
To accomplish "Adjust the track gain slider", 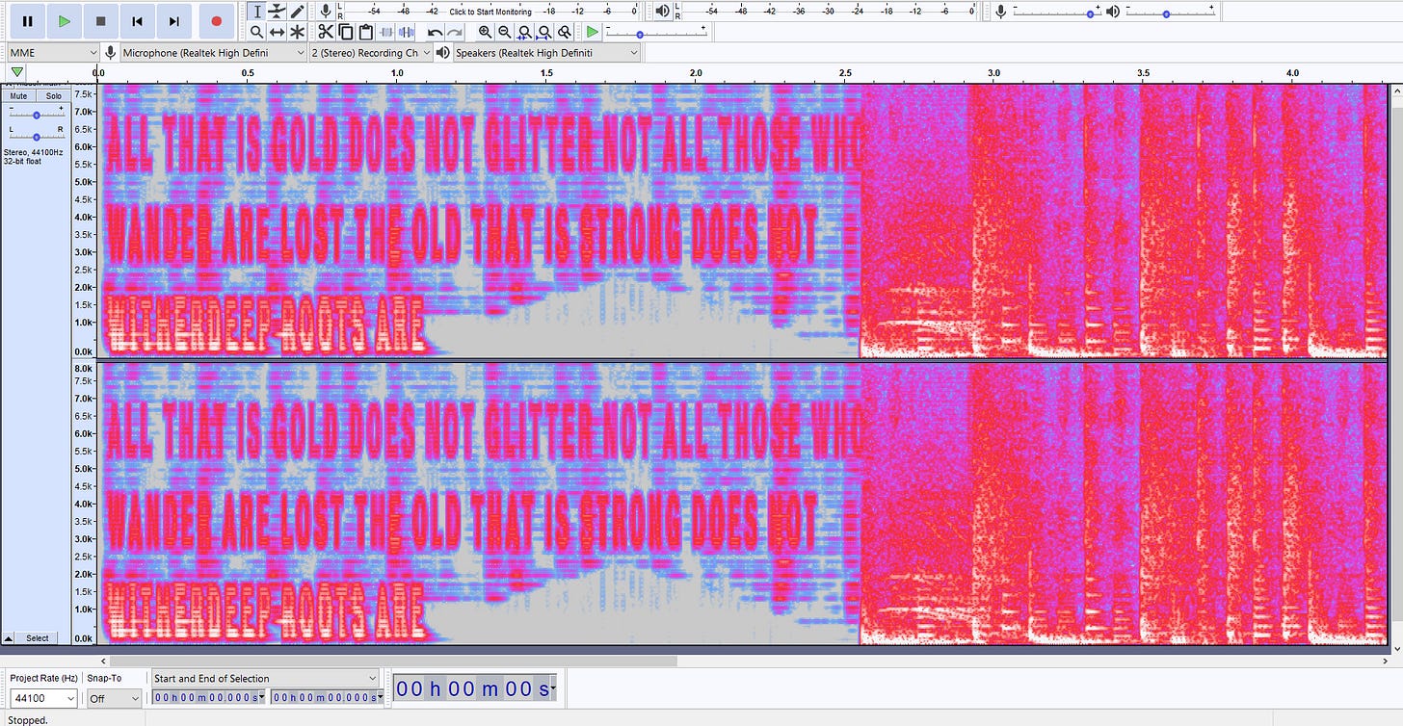I will tap(36, 115).
